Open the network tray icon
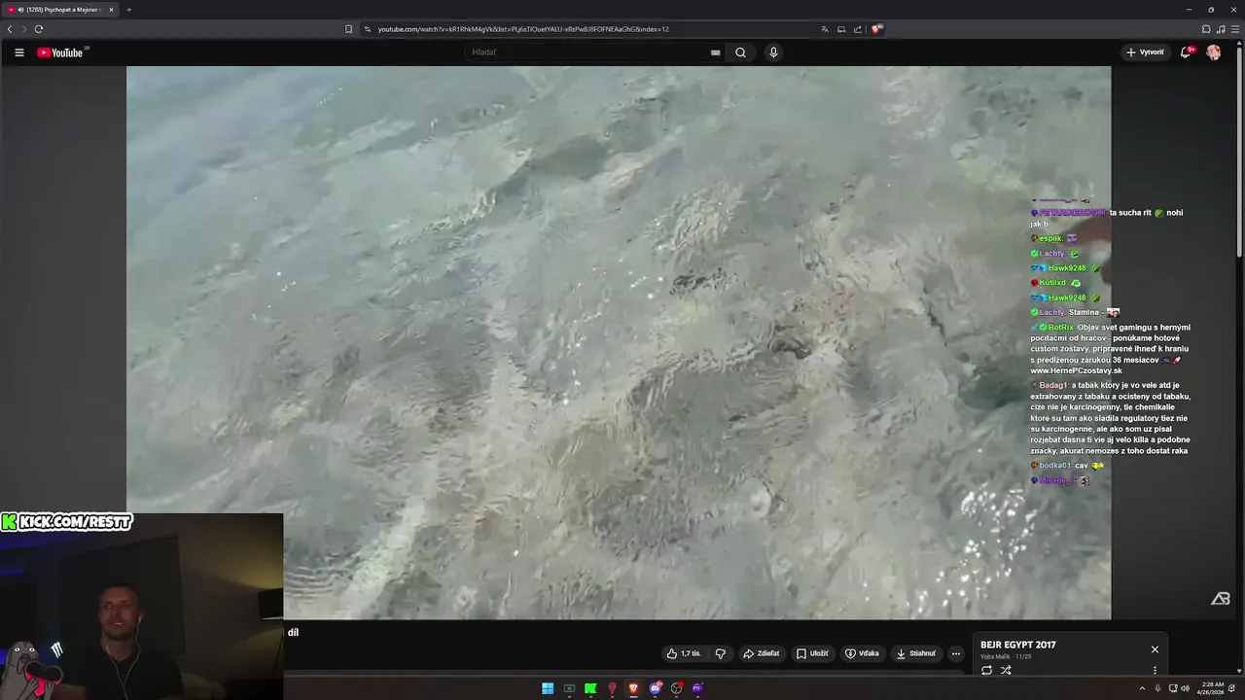Viewport: 1245px width, 700px height. point(1172,688)
